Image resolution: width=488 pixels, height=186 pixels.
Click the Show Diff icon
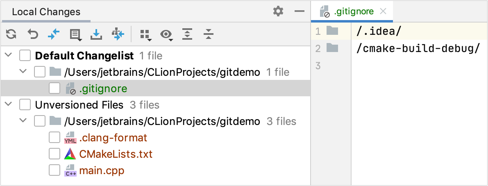click(x=54, y=35)
